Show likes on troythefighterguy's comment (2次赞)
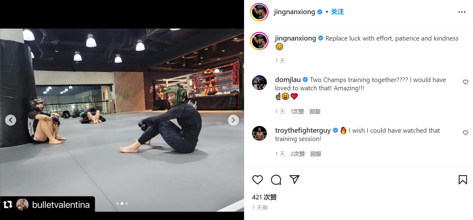The width and height of the screenshot is (473, 220). point(298,154)
